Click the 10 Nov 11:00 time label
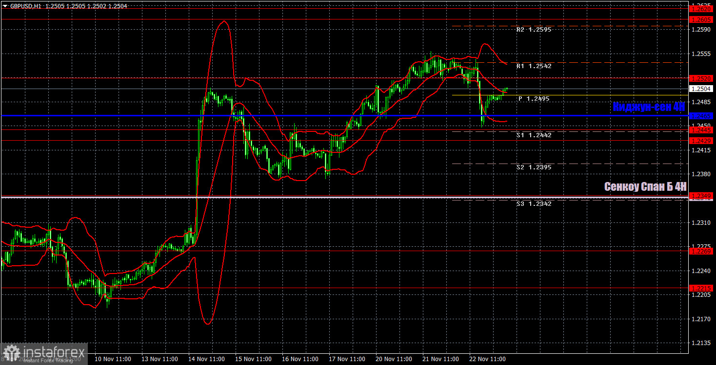Viewport: 716px width, 365px height. (112, 359)
